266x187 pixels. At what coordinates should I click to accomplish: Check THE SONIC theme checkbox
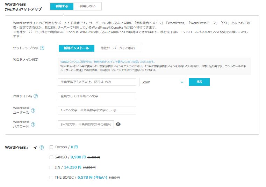(x=51, y=178)
